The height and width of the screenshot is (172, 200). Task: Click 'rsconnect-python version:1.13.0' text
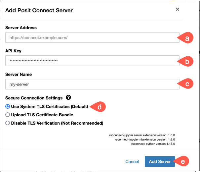tap(153, 144)
